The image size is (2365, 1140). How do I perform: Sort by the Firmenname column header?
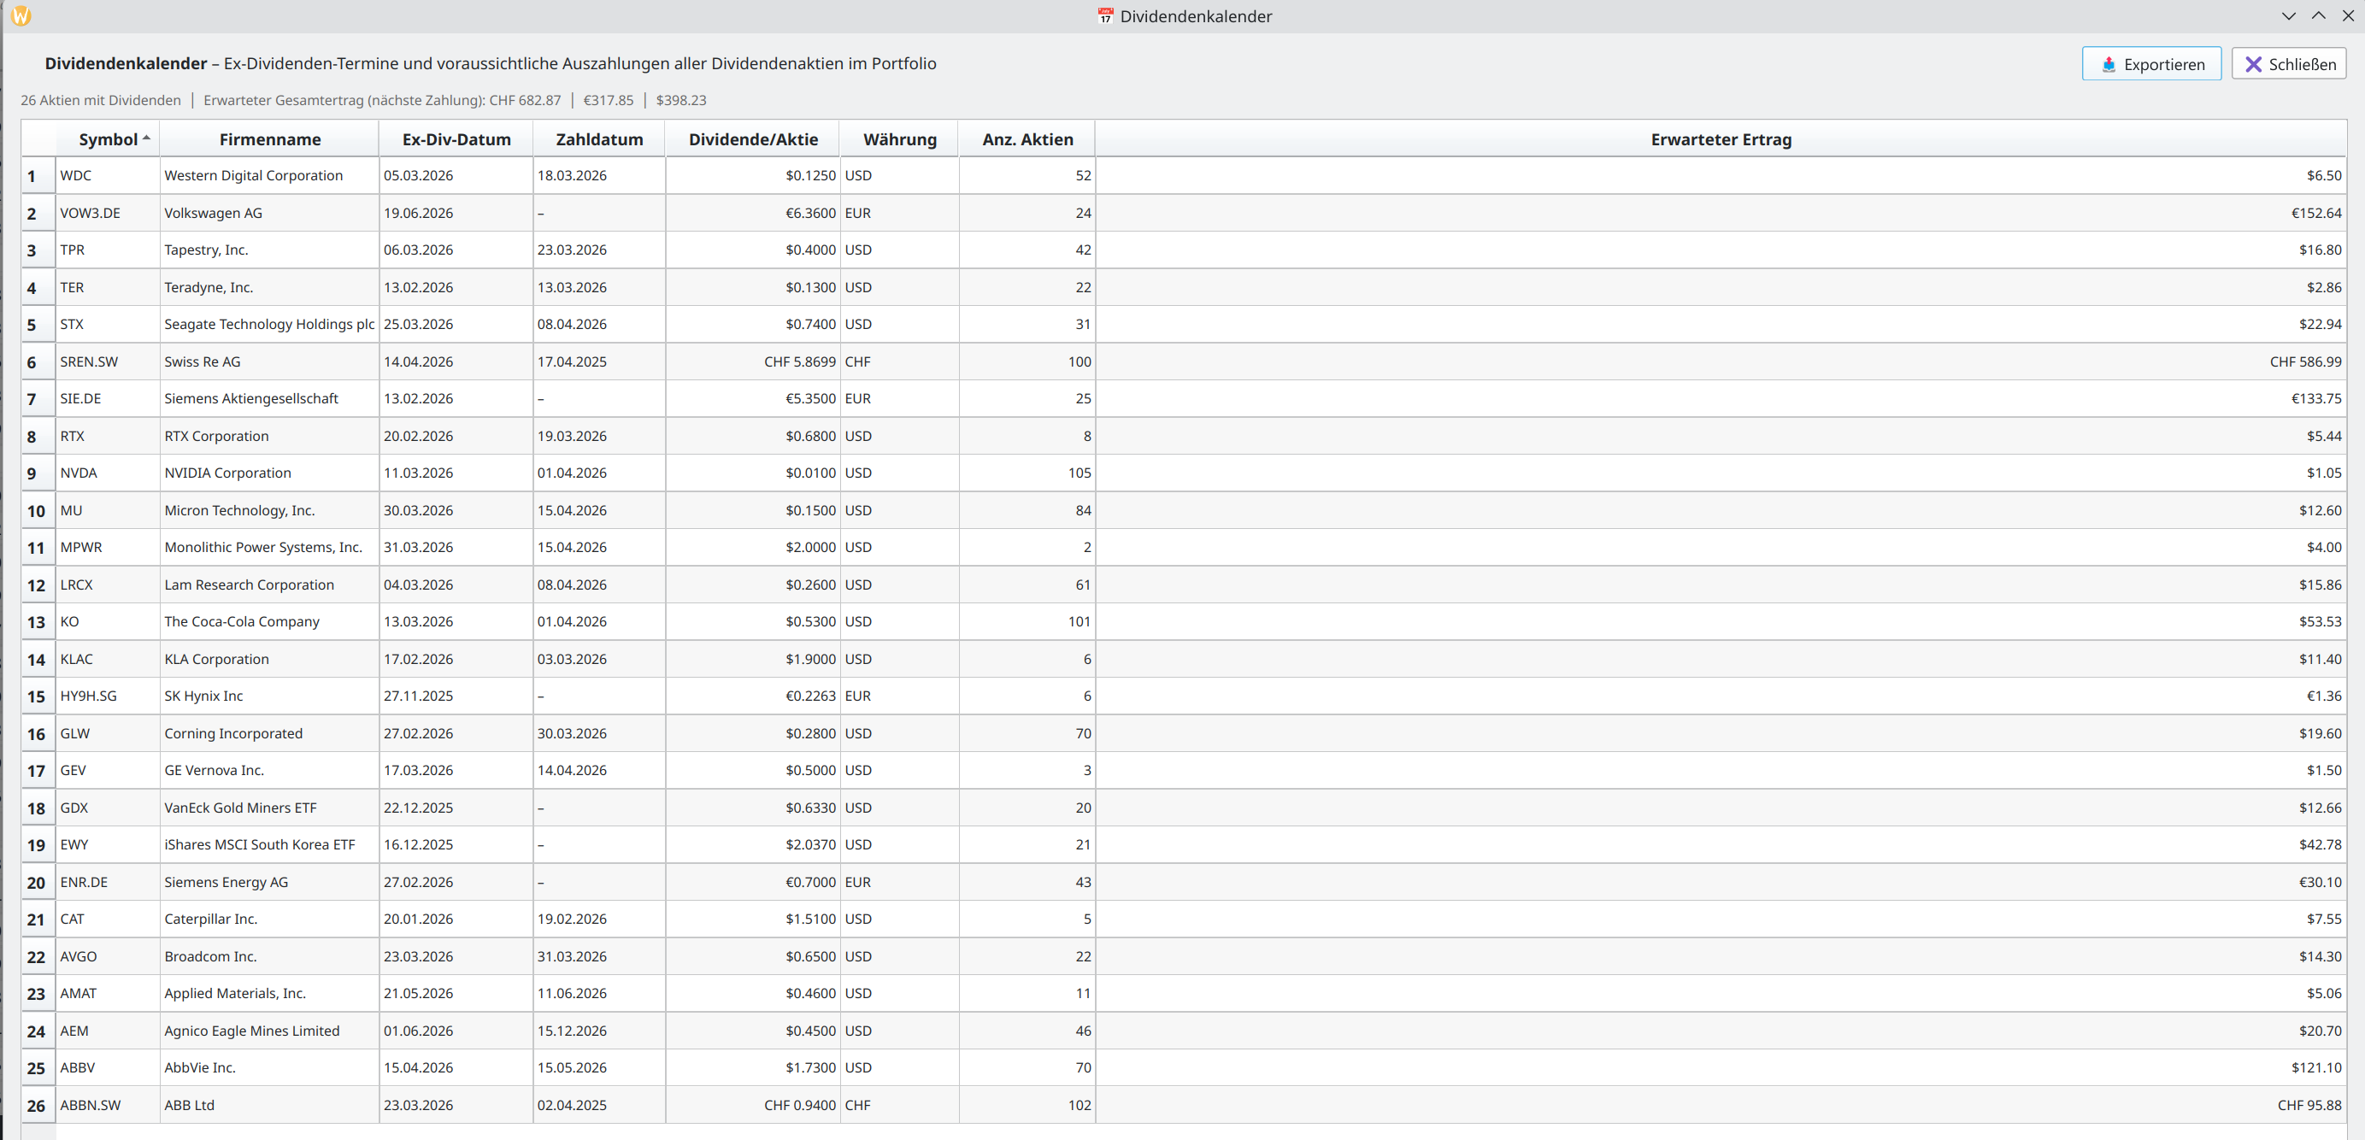(x=270, y=139)
